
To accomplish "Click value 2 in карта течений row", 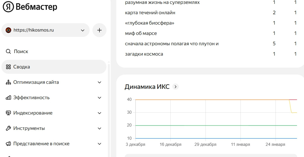I will [274, 13].
